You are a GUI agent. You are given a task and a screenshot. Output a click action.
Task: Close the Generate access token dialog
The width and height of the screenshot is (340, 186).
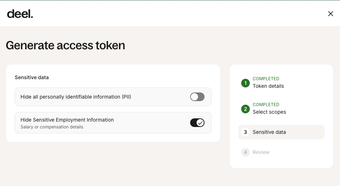pos(330,14)
